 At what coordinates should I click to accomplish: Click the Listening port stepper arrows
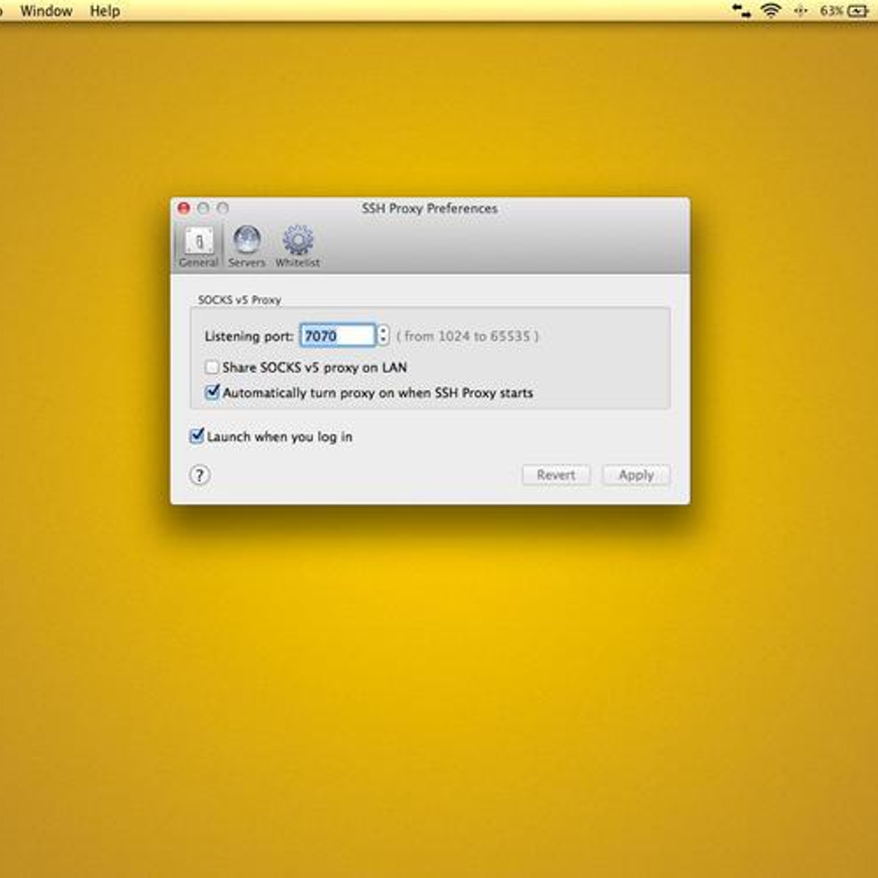click(x=383, y=336)
